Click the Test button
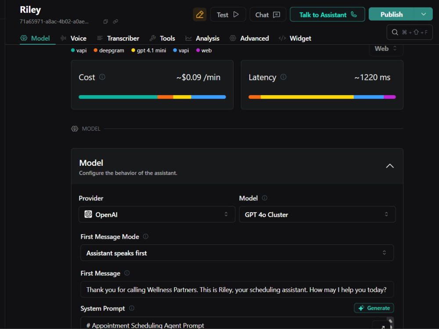This screenshot has width=439, height=329. coord(228,14)
